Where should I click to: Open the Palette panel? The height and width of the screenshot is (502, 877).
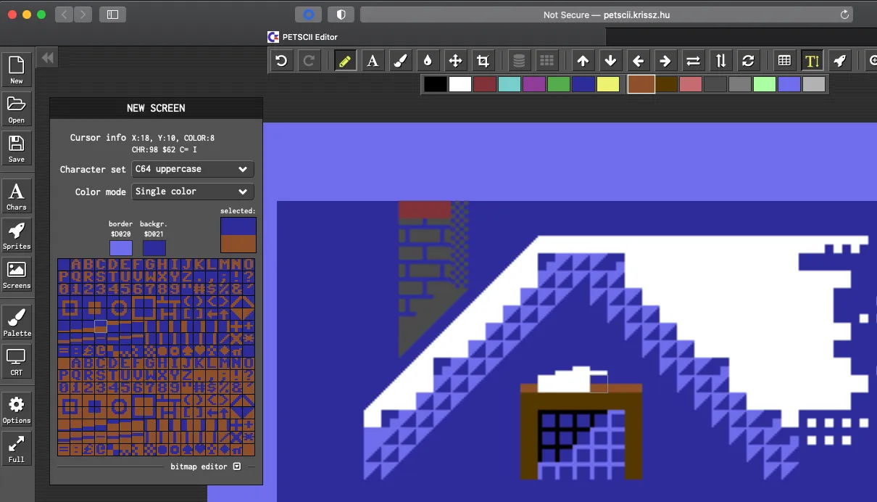17,323
